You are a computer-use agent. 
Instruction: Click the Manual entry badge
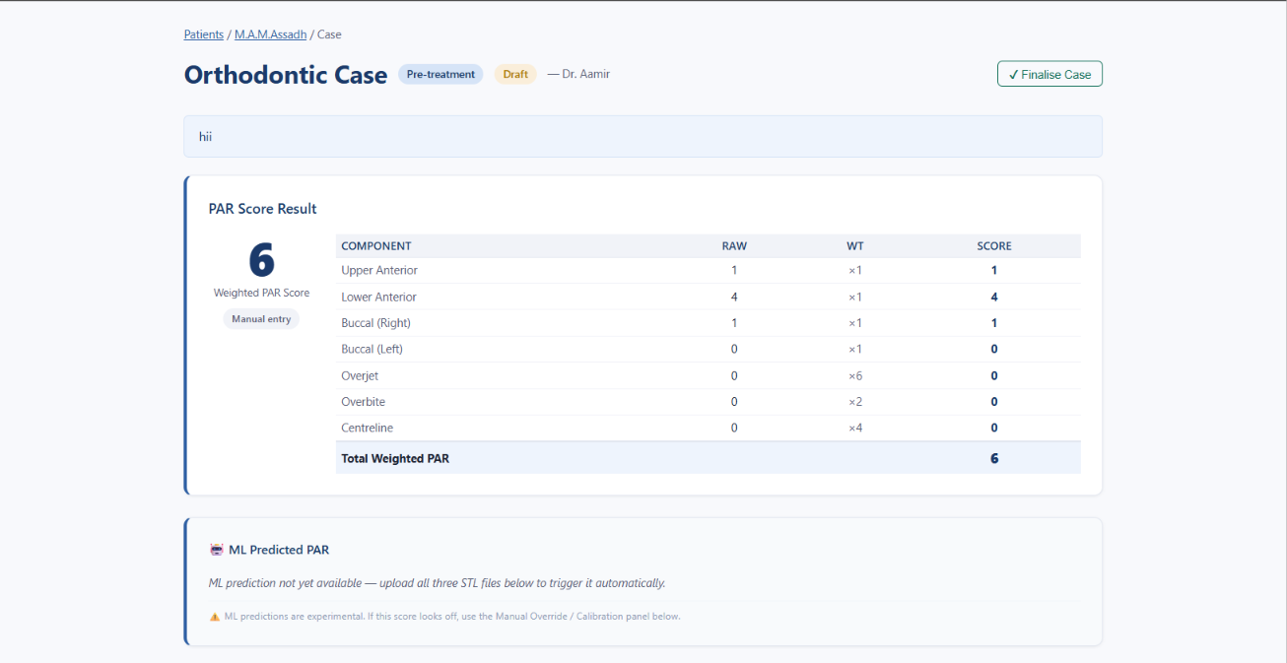(261, 319)
